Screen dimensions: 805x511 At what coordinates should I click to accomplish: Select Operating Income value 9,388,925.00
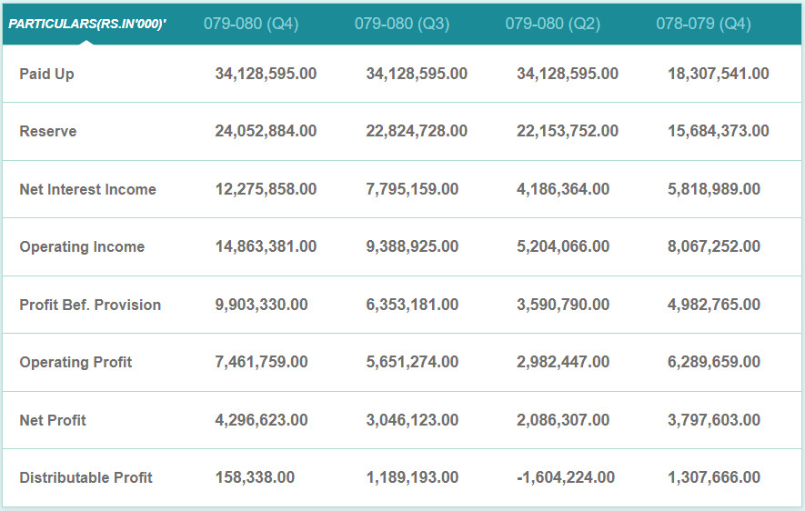coord(413,246)
